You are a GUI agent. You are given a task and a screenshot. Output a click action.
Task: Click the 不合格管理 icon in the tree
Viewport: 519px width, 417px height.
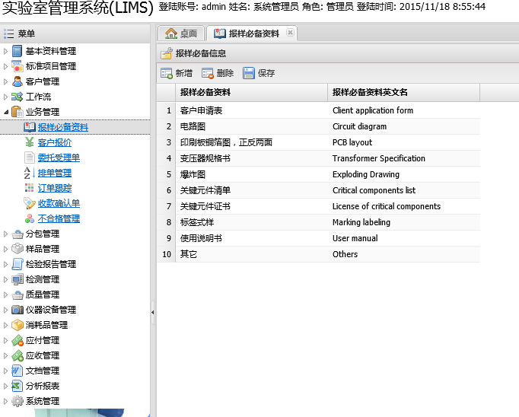30,218
